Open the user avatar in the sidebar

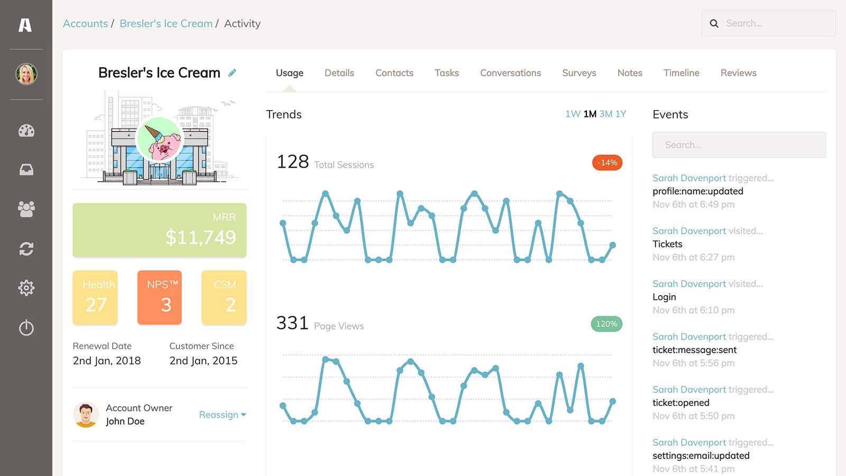pos(26,74)
